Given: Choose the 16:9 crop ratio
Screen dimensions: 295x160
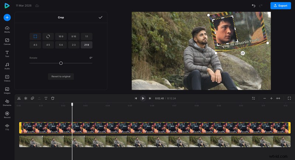Looking at the screenshot, I should pos(61,36).
